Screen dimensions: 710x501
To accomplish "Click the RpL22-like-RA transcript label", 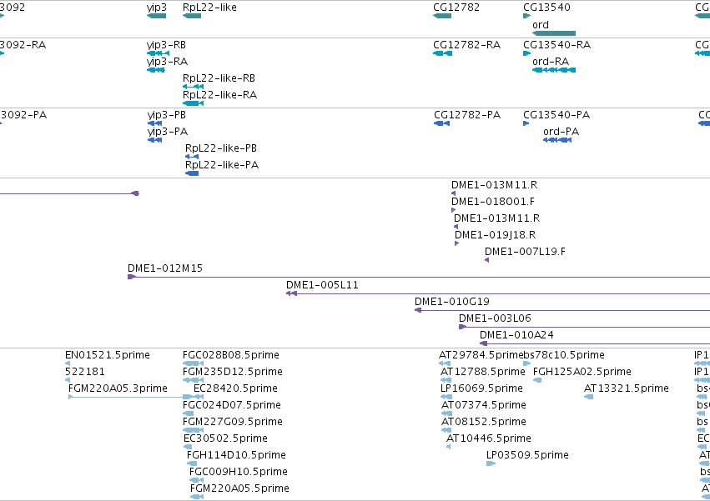I will tap(219, 95).
